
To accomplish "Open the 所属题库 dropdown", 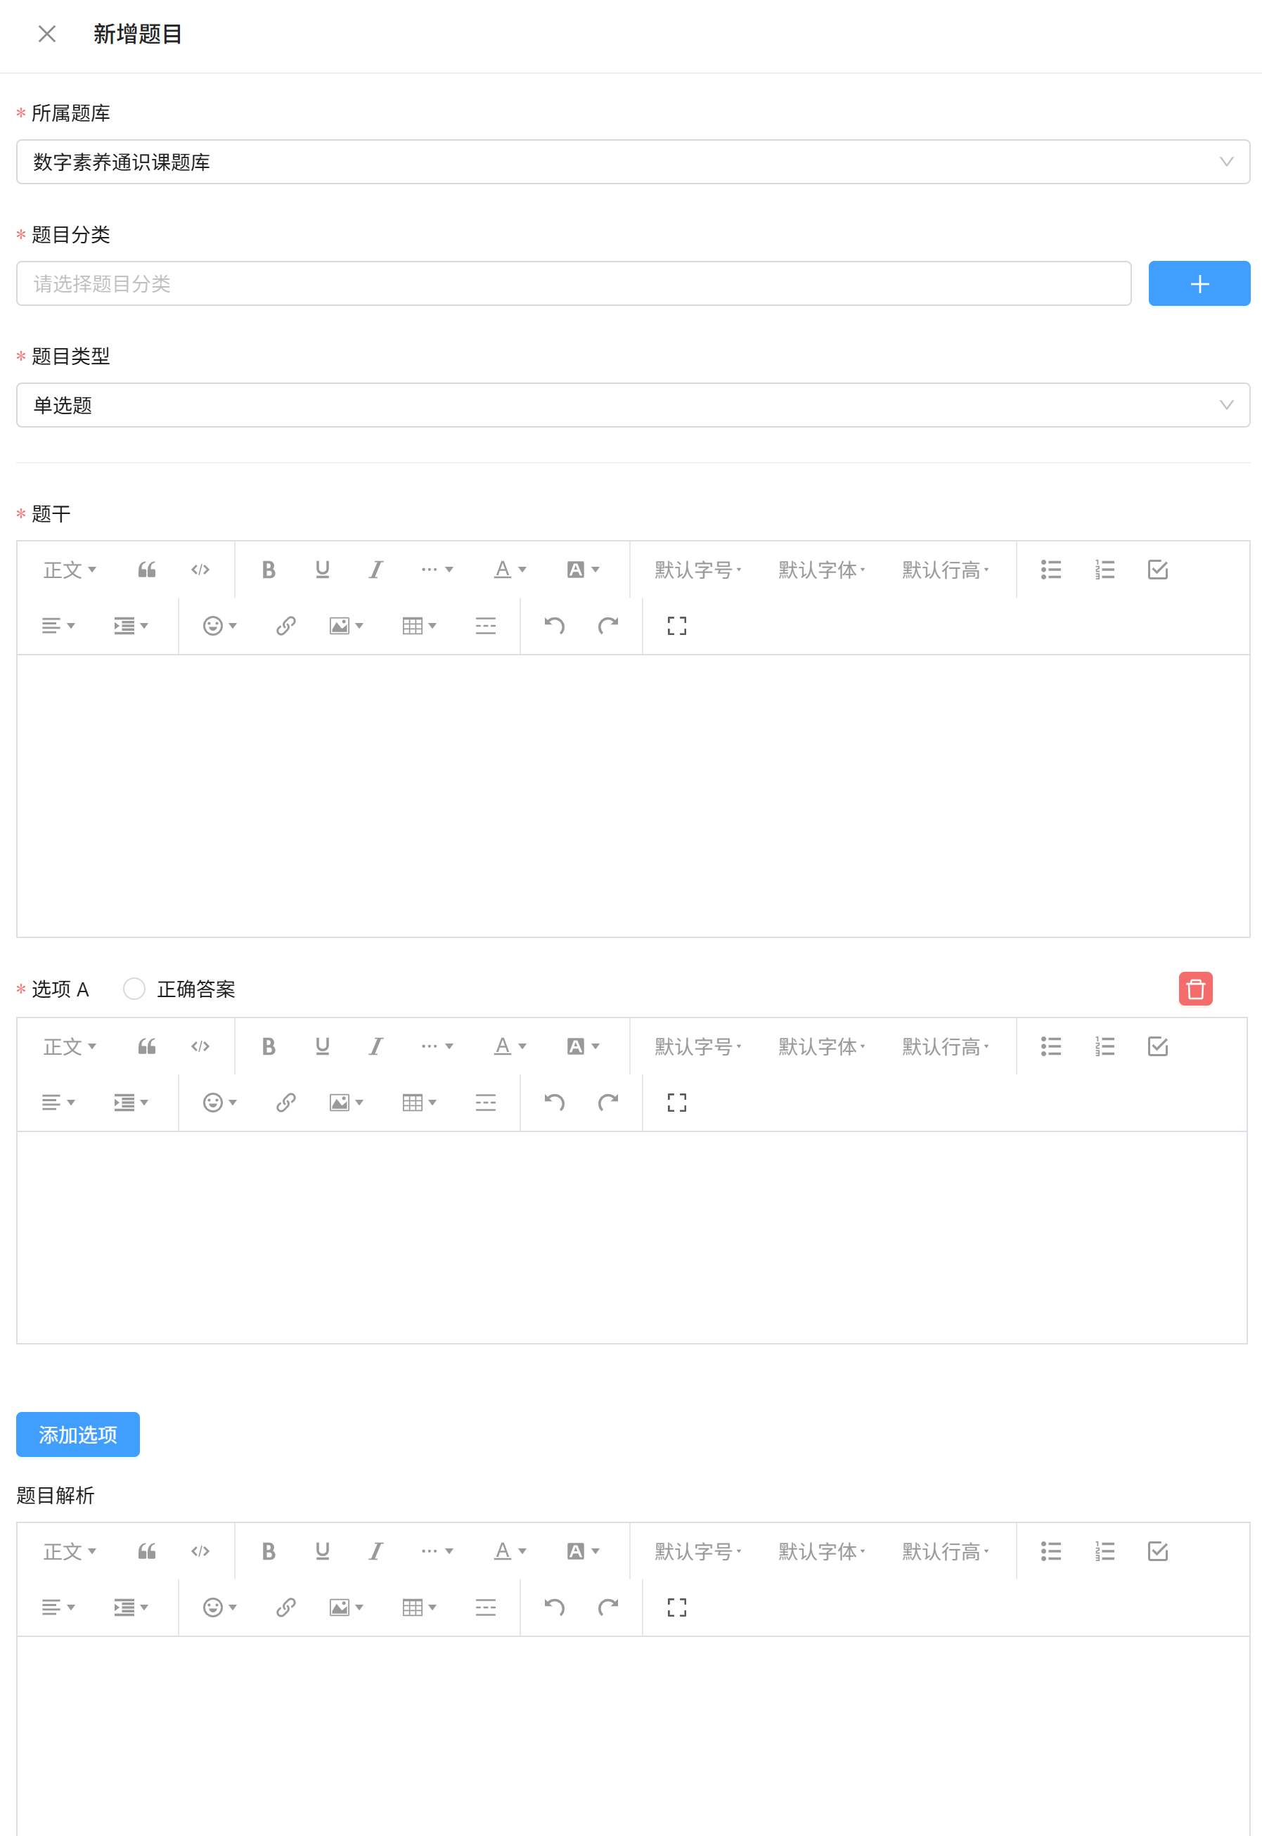I will [x=632, y=162].
